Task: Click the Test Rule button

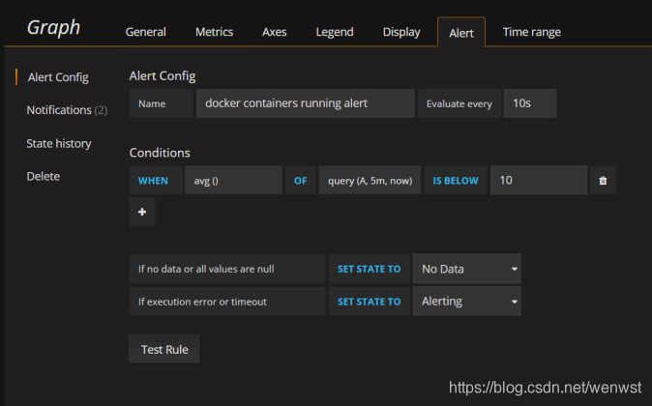Action: [x=164, y=349]
